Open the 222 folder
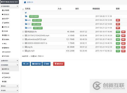127x93 pixels. point(28,24)
